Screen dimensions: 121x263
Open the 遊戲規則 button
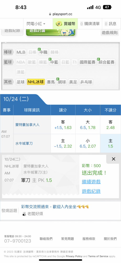pyautogui.click(x=110, y=33)
